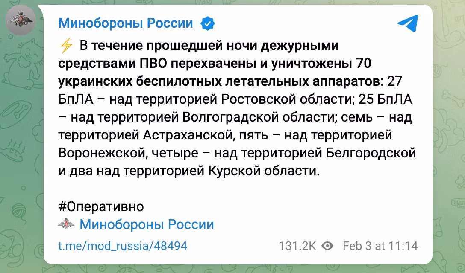Click the small emblem beside the bottom signature
The height and width of the screenshot is (273, 465).
tap(66, 224)
